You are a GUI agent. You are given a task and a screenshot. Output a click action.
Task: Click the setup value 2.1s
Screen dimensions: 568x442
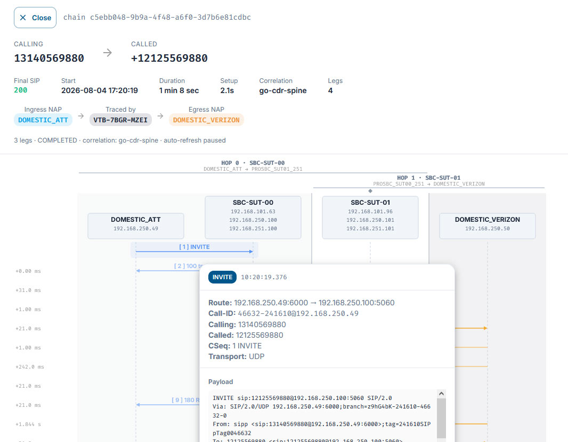tap(227, 90)
